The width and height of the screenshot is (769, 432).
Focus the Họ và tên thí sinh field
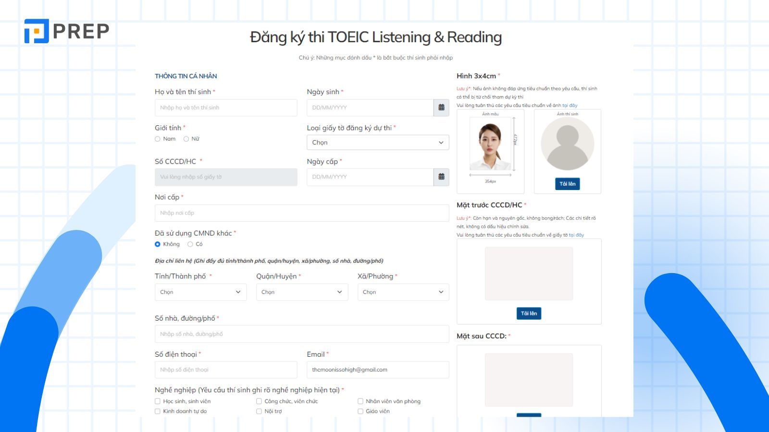point(226,108)
